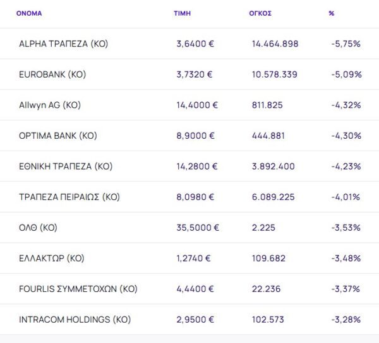
Task: Select the -3,28% change value
Action: pos(346,320)
